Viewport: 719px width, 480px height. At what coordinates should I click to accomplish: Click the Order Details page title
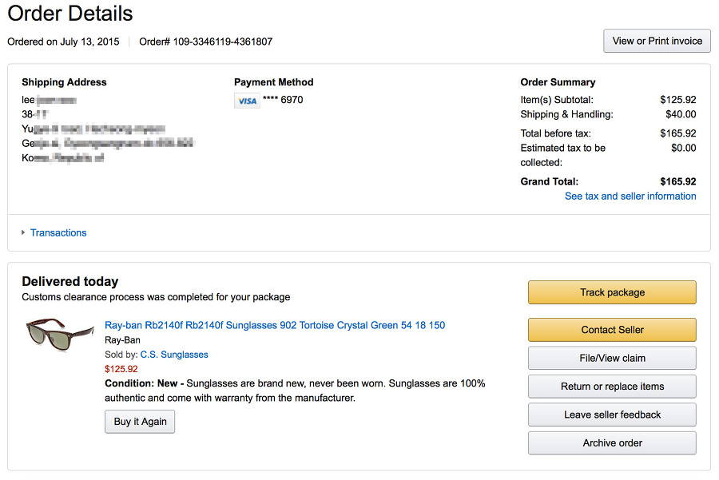point(70,14)
